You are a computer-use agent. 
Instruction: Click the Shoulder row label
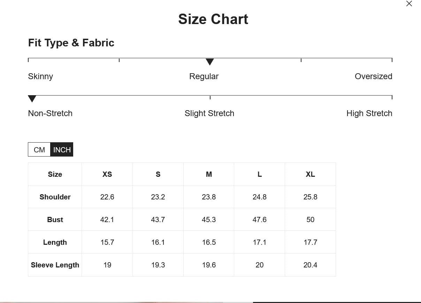[x=55, y=197]
